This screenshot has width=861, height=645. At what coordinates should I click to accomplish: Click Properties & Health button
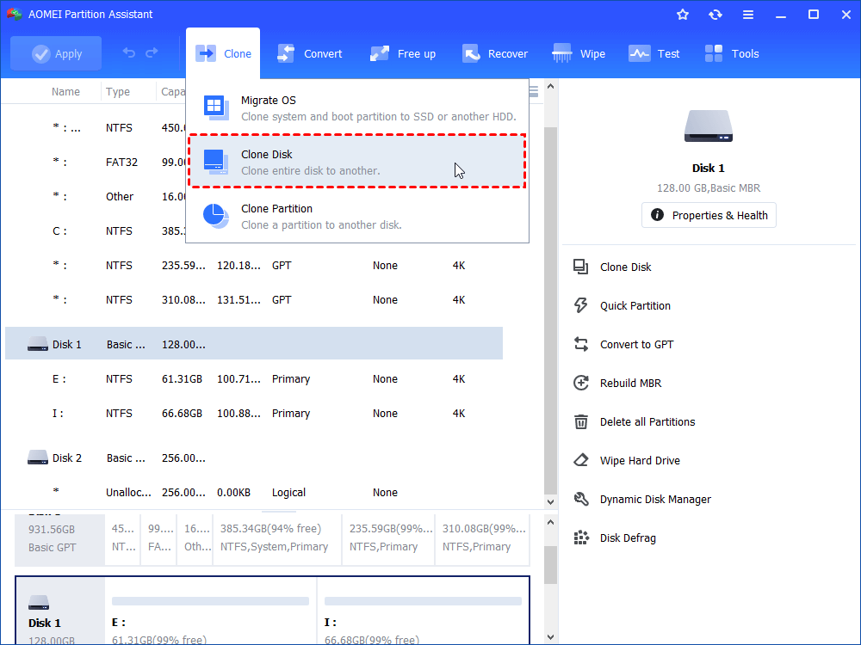coord(709,215)
